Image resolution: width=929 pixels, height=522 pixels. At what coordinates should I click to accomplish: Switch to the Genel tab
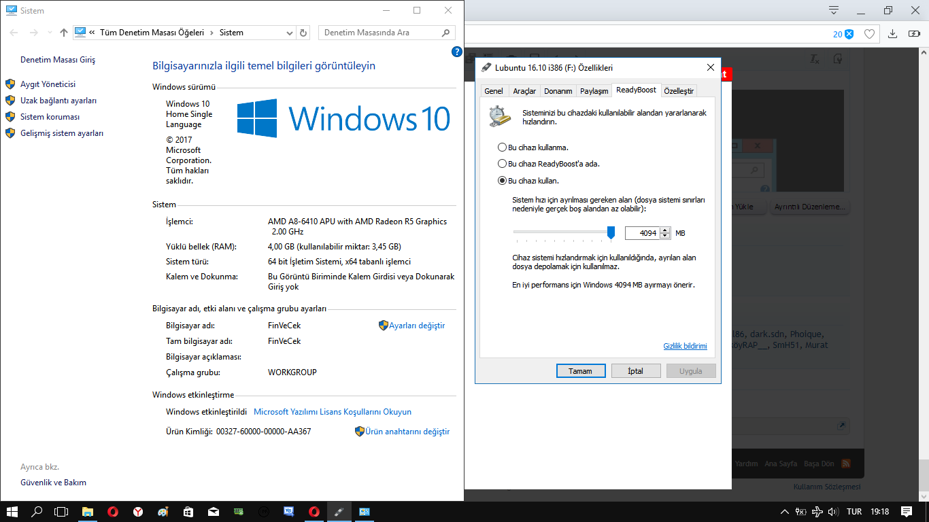point(494,91)
